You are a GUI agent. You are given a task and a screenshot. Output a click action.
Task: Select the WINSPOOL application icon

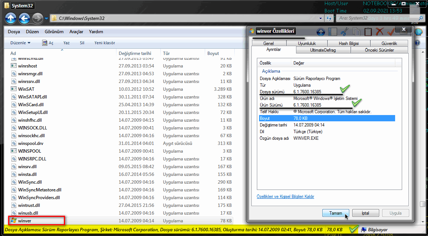click(14, 151)
